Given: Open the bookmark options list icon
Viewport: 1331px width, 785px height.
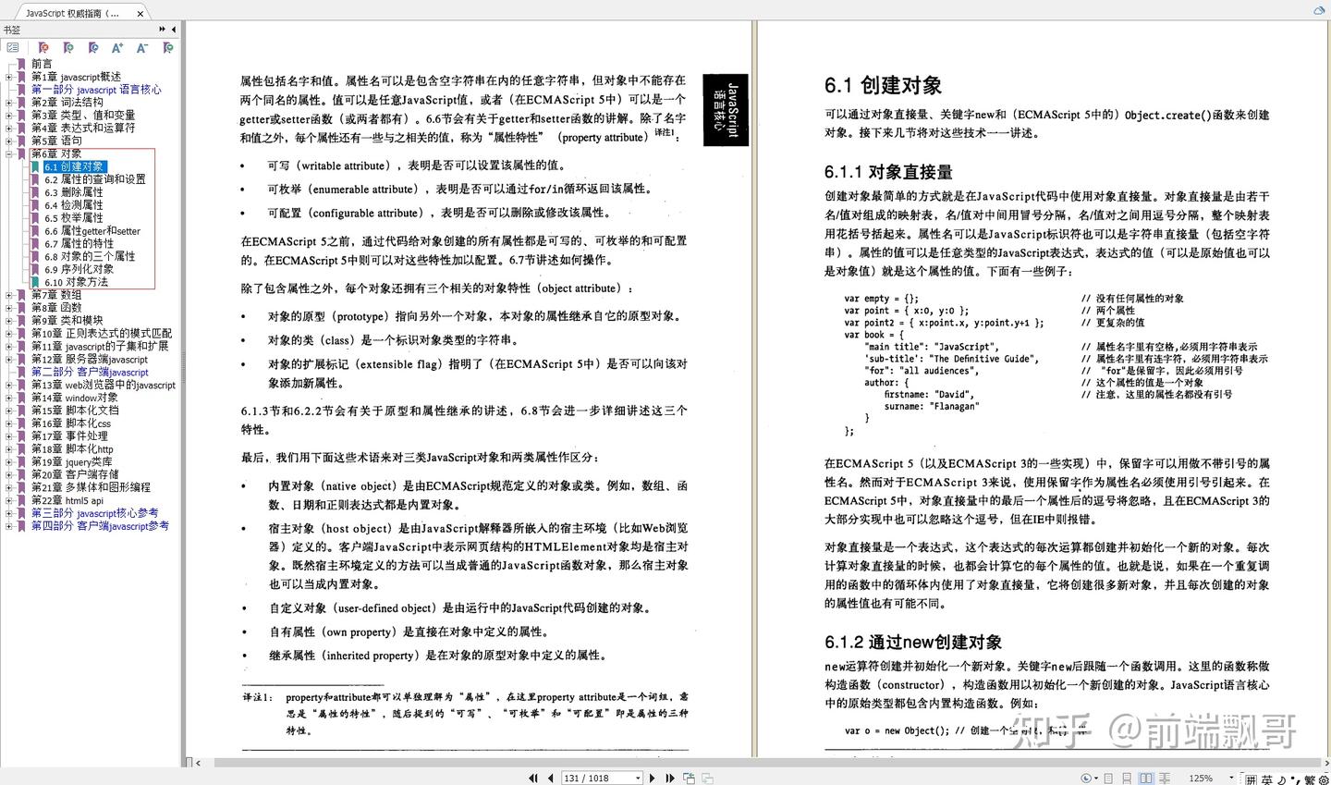Looking at the screenshot, I should 13,48.
